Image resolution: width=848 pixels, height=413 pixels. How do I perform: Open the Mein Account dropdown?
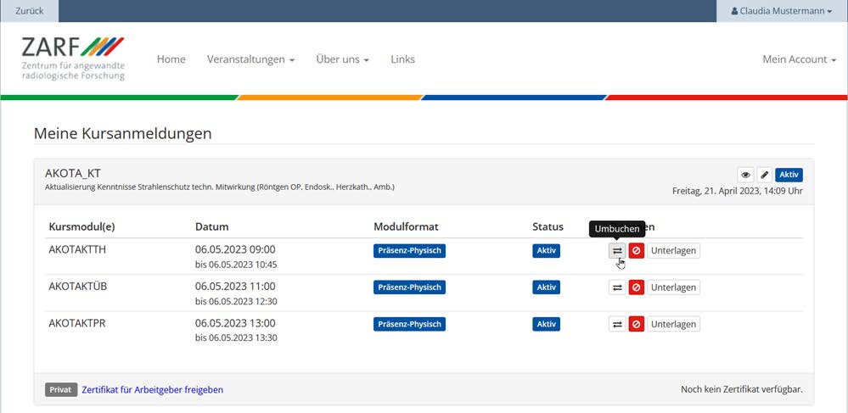coord(800,59)
